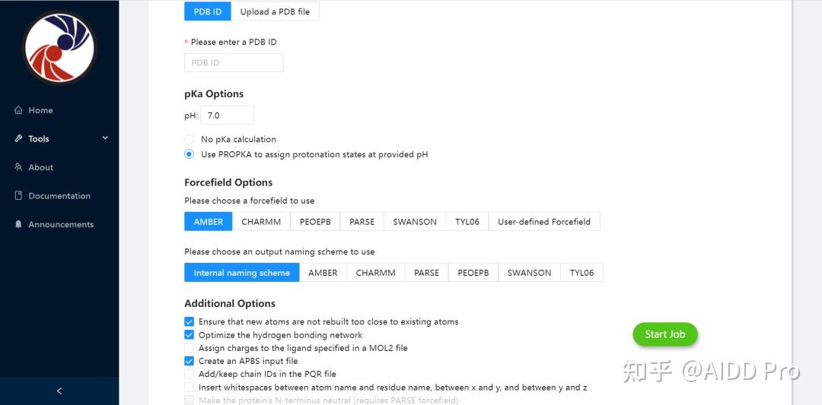
Task: Choose the User-defined Forcefield button
Action: coord(543,222)
